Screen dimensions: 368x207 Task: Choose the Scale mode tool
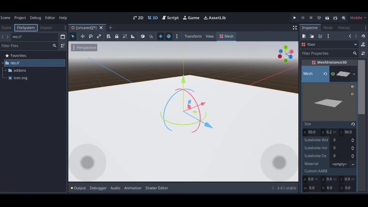[x=99, y=36]
